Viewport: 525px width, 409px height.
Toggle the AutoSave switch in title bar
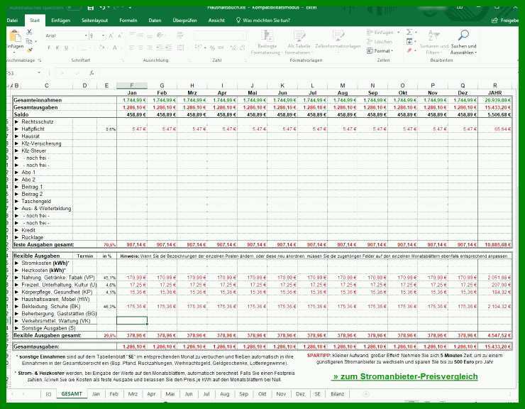coord(74,7)
